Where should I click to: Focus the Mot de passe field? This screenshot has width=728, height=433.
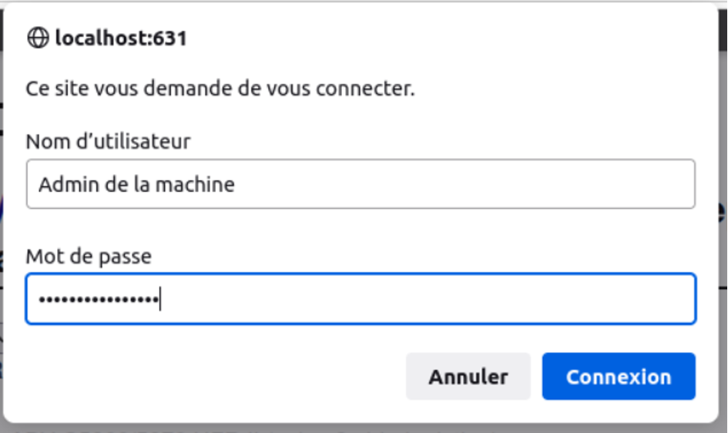tap(361, 299)
